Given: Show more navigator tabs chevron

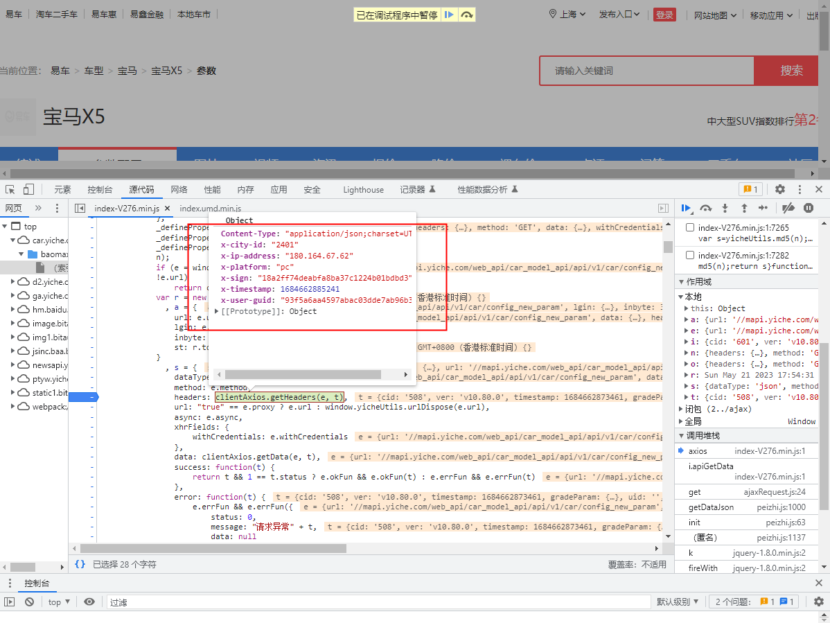Looking at the screenshot, I should point(38,208).
